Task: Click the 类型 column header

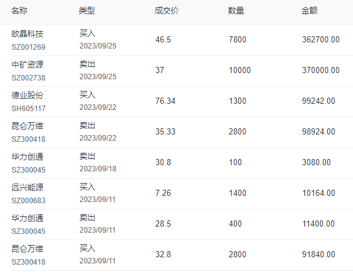Action: tap(87, 10)
